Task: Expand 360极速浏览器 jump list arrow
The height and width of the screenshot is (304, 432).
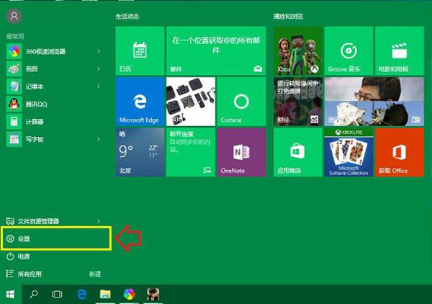Action: [x=99, y=51]
